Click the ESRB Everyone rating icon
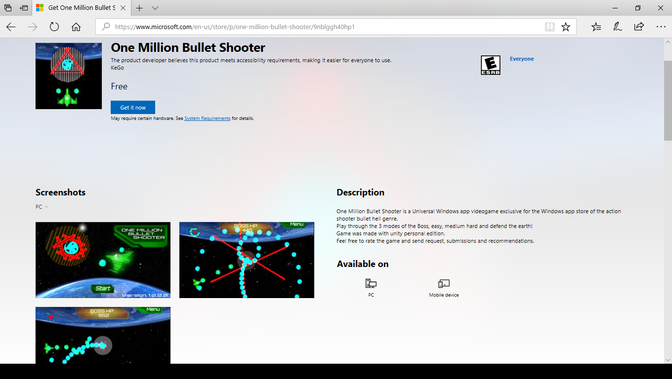 click(491, 65)
